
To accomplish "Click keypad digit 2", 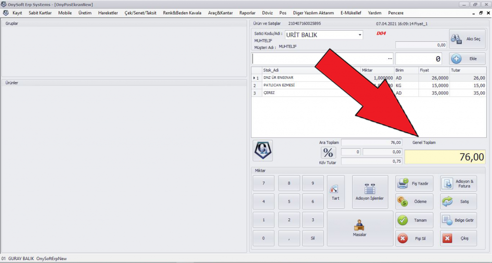I will 289,220.
